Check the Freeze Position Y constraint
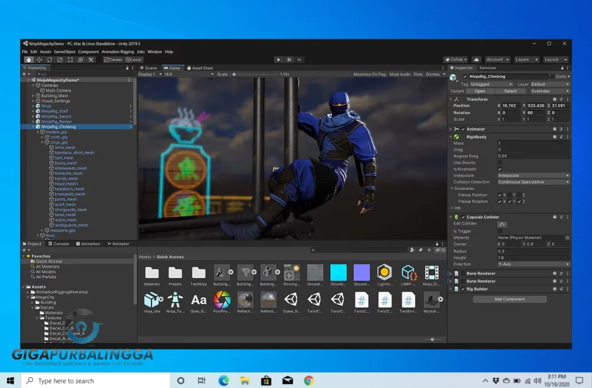Screen dimensions: 592x388 click(511, 195)
